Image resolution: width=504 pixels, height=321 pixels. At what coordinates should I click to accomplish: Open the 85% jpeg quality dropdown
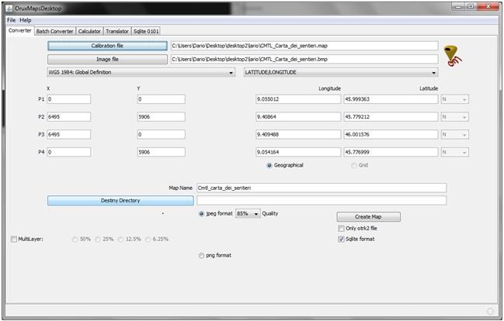248,214
